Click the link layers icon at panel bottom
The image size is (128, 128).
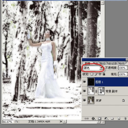point(87,118)
